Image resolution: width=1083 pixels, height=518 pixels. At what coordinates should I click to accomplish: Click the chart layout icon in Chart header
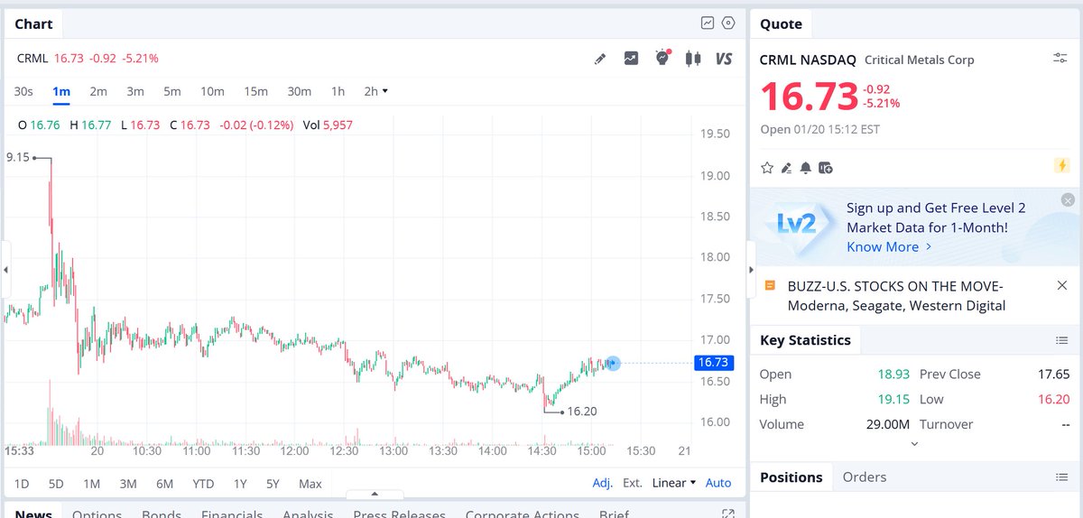click(x=708, y=23)
